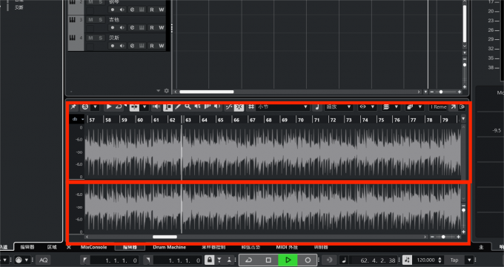Select the Zoom magnifier tool
This screenshot has width=504, height=267.
pyautogui.click(x=188, y=107)
